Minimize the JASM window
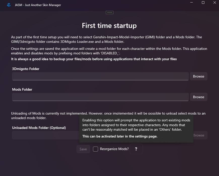 pyautogui.click(x=191, y=3)
